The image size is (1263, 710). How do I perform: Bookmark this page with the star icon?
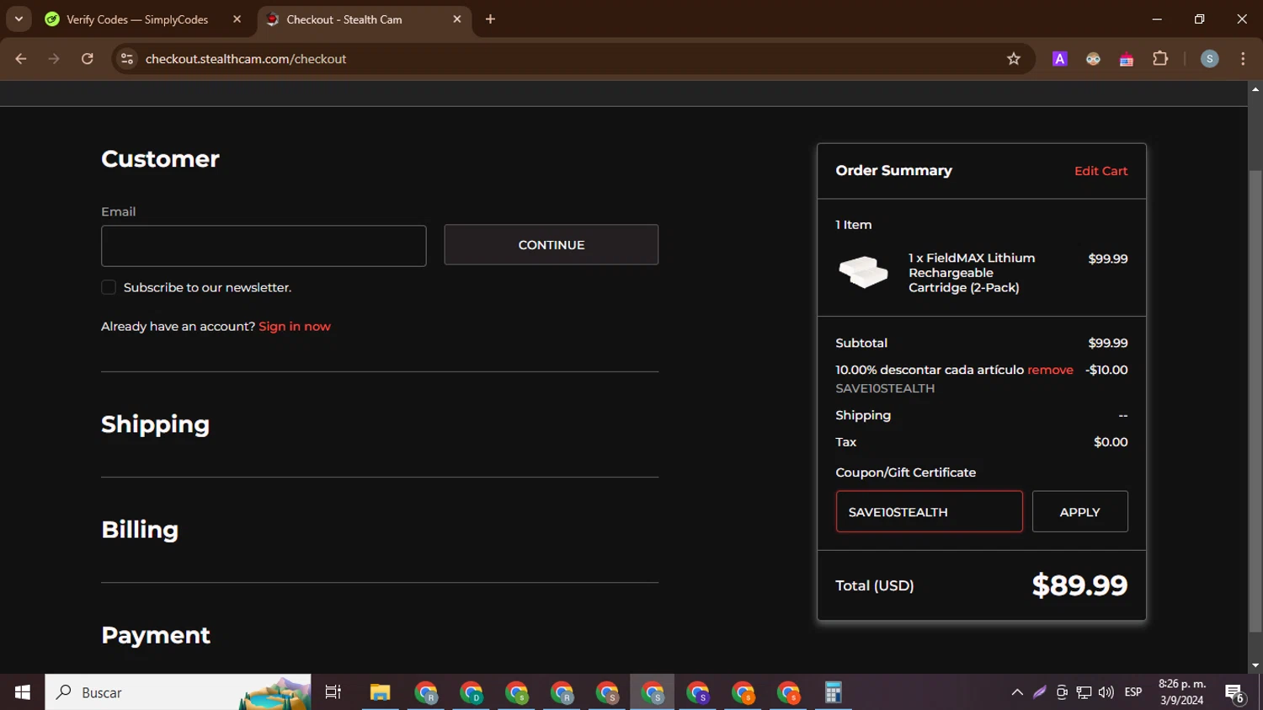[1014, 59]
